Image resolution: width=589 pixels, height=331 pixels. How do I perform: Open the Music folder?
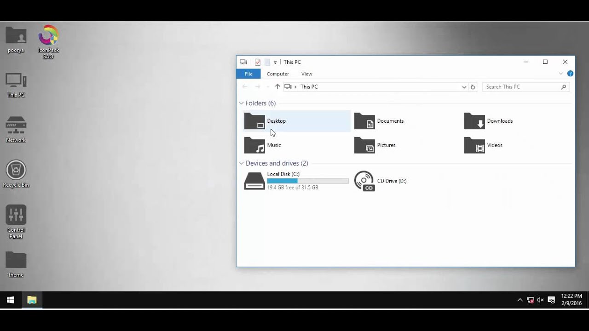(274, 145)
